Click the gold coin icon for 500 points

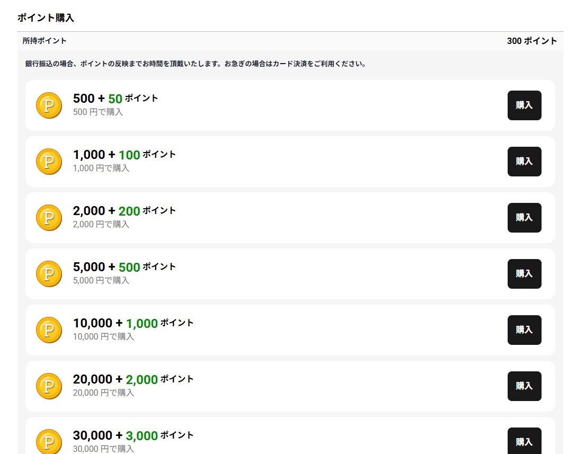pyautogui.click(x=49, y=105)
